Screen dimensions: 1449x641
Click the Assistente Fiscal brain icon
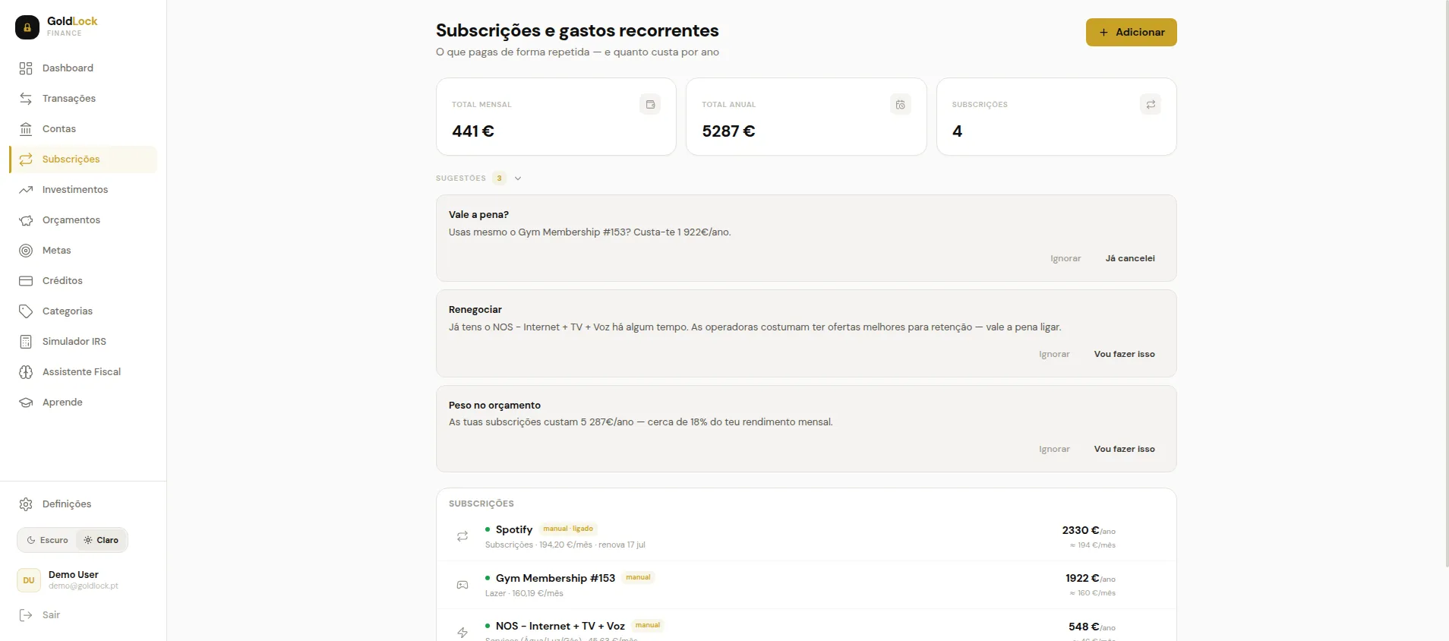coord(26,372)
